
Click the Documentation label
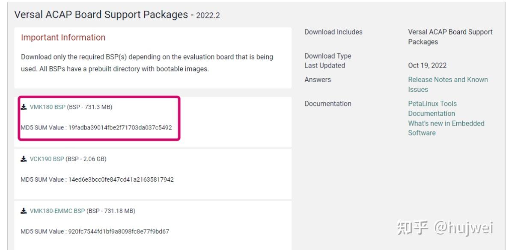[x=328, y=104]
